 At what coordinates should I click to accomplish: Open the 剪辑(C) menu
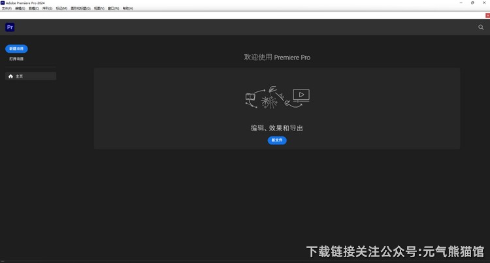pos(33,8)
